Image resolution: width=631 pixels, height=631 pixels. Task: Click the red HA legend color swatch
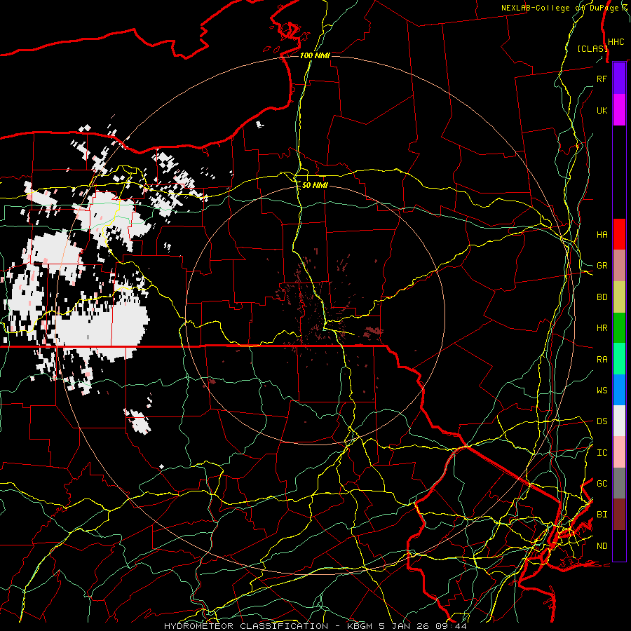coord(619,234)
